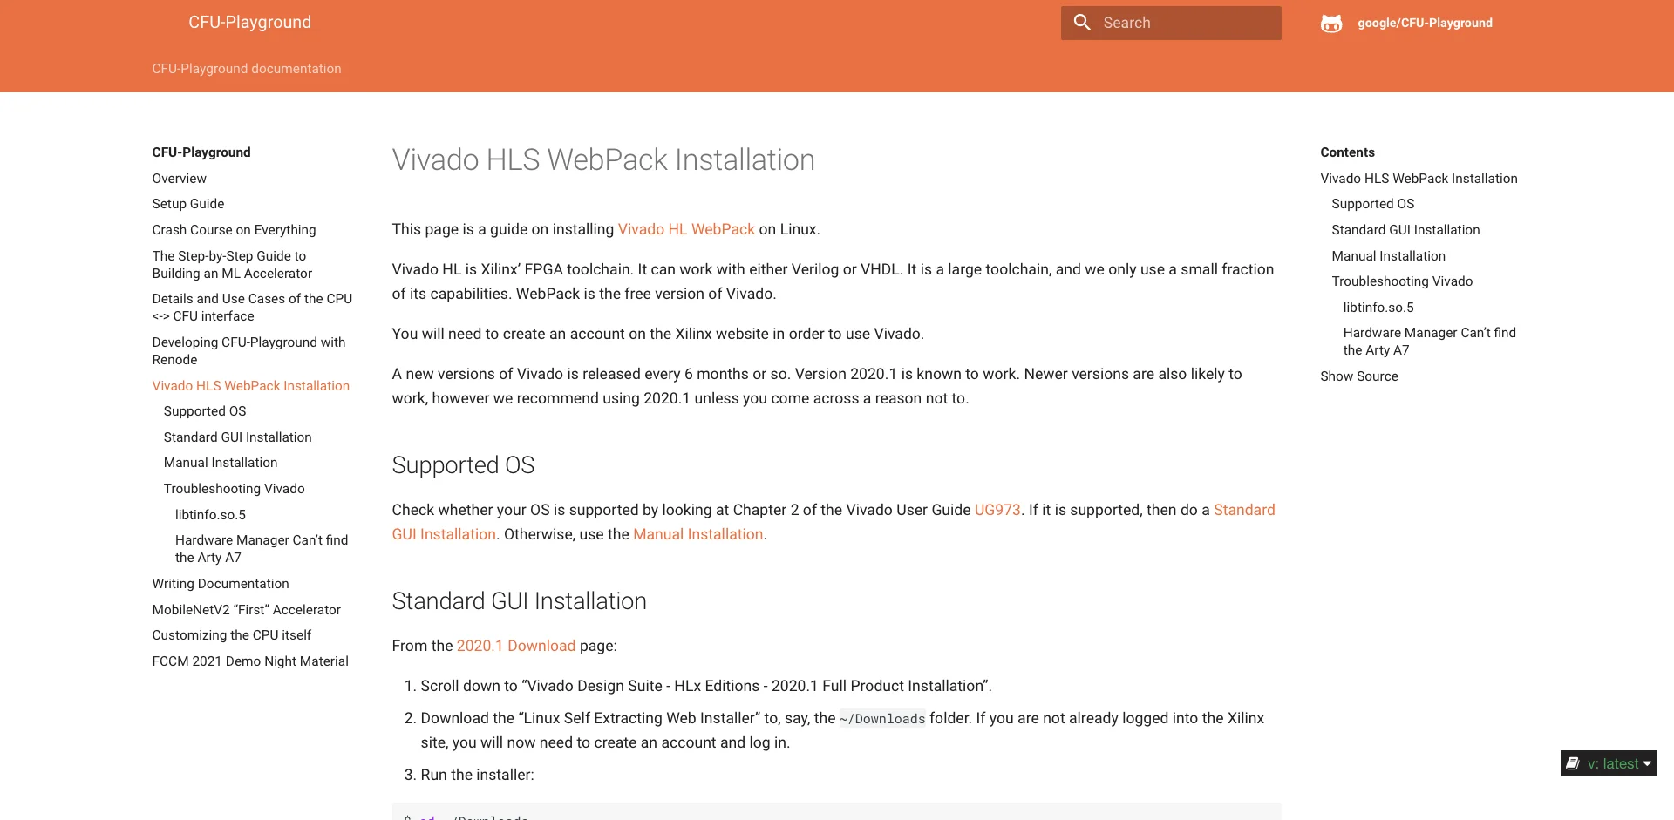Follow the Vivado HL WebPack link

pyautogui.click(x=686, y=229)
